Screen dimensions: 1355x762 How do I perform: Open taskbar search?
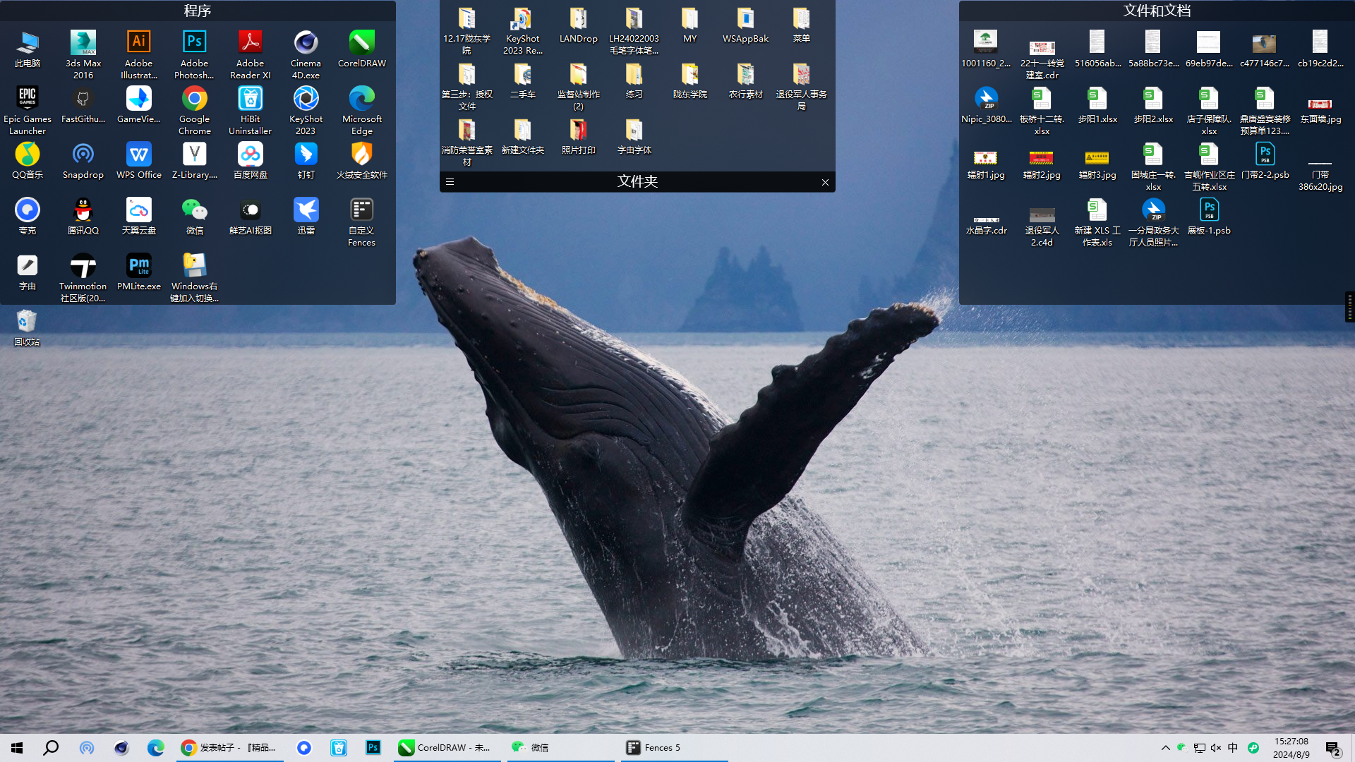(51, 747)
